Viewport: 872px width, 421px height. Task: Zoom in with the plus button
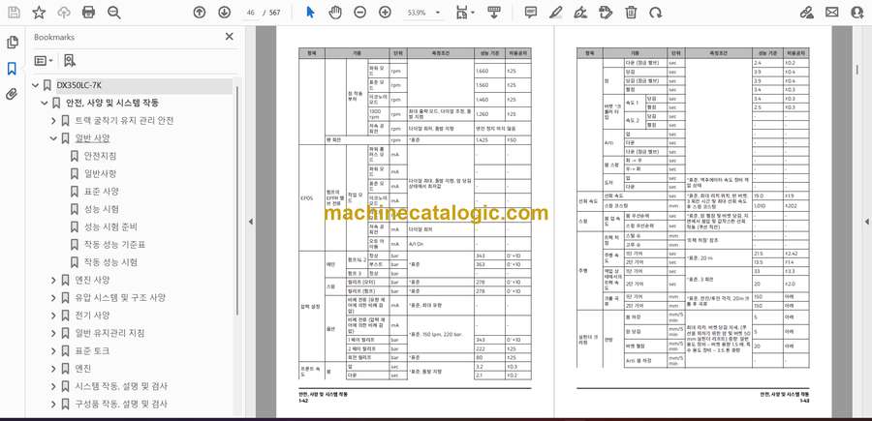(x=385, y=13)
